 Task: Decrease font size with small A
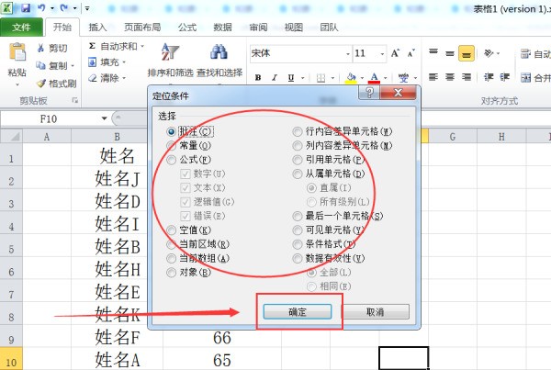coord(410,53)
